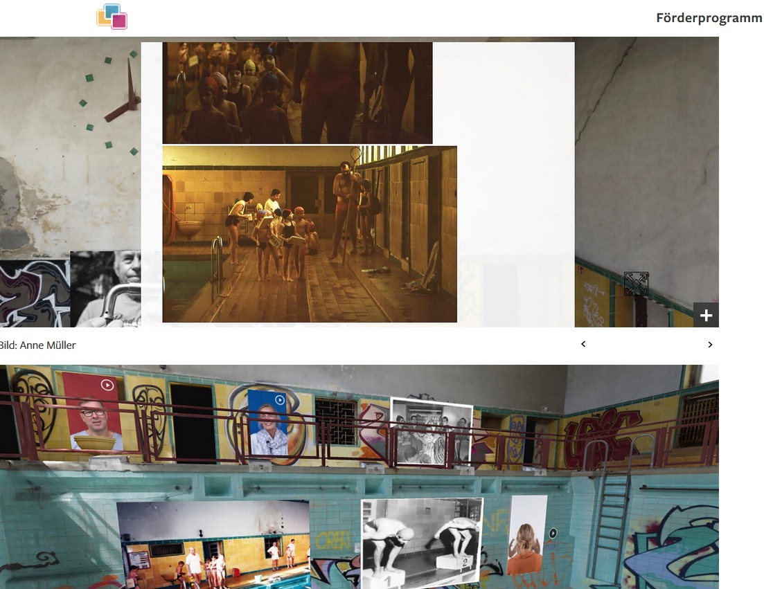Screen dimensions: 764x589
Task: Click the fullscreen arrows icon on the image
Action: click(636, 284)
